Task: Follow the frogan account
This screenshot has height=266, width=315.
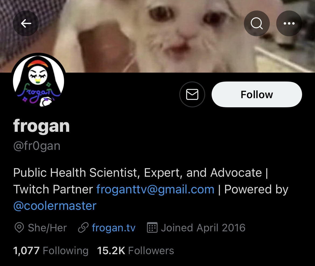Action: pos(257,94)
